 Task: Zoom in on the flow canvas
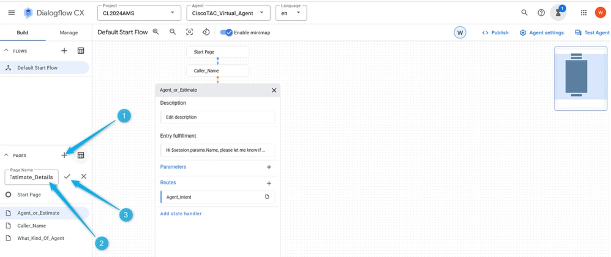pos(156,32)
